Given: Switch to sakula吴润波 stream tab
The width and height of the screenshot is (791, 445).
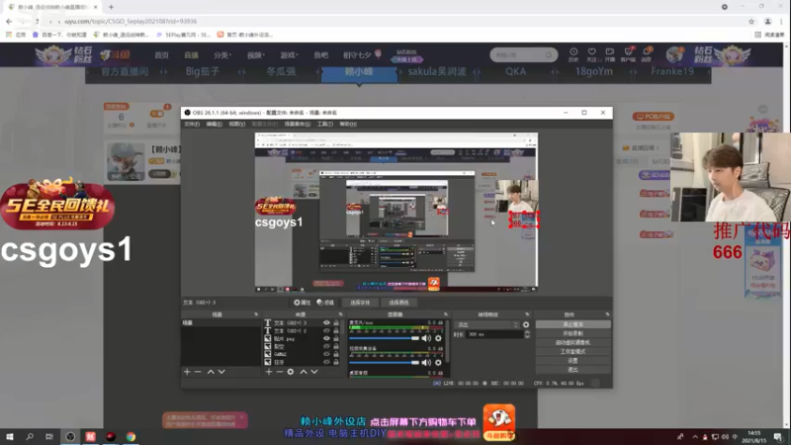Looking at the screenshot, I should (x=437, y=71).
